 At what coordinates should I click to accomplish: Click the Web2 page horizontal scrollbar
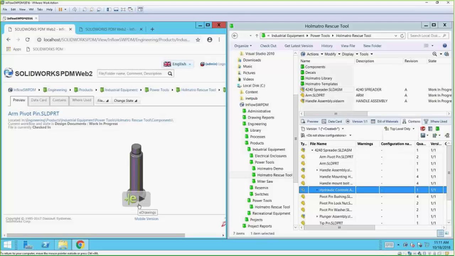95,235
